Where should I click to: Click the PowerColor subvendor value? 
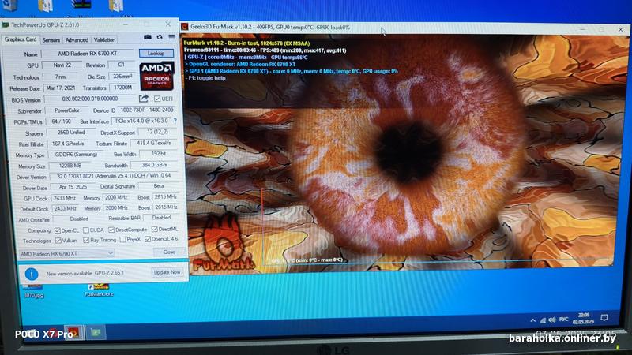tap(67, 110)
